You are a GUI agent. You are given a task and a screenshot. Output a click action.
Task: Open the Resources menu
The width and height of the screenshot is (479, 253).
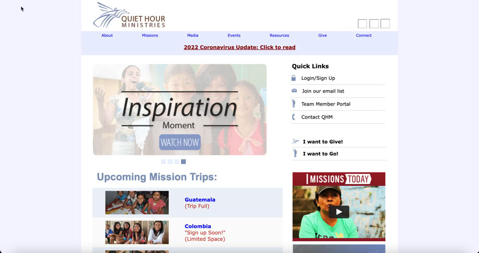coord(279,35)
